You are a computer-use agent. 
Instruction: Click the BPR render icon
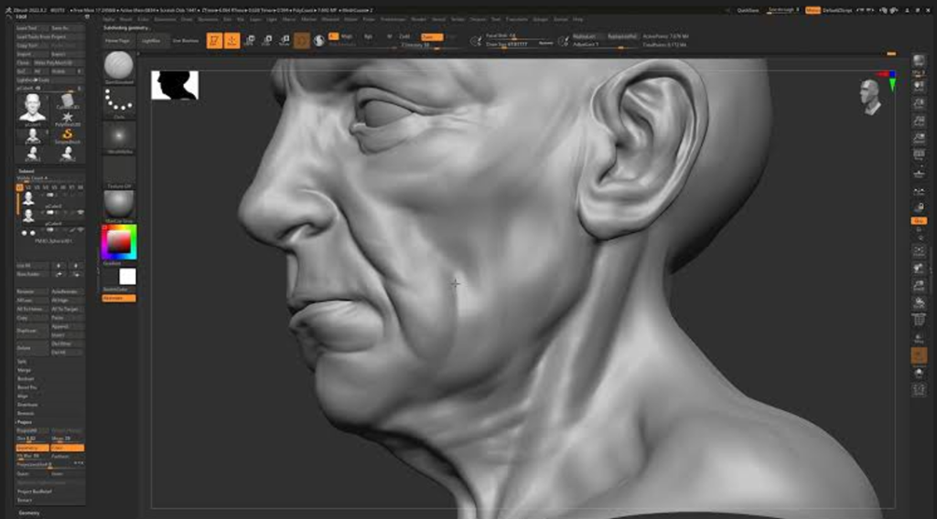pyautogui.click(x=919, y=62)
